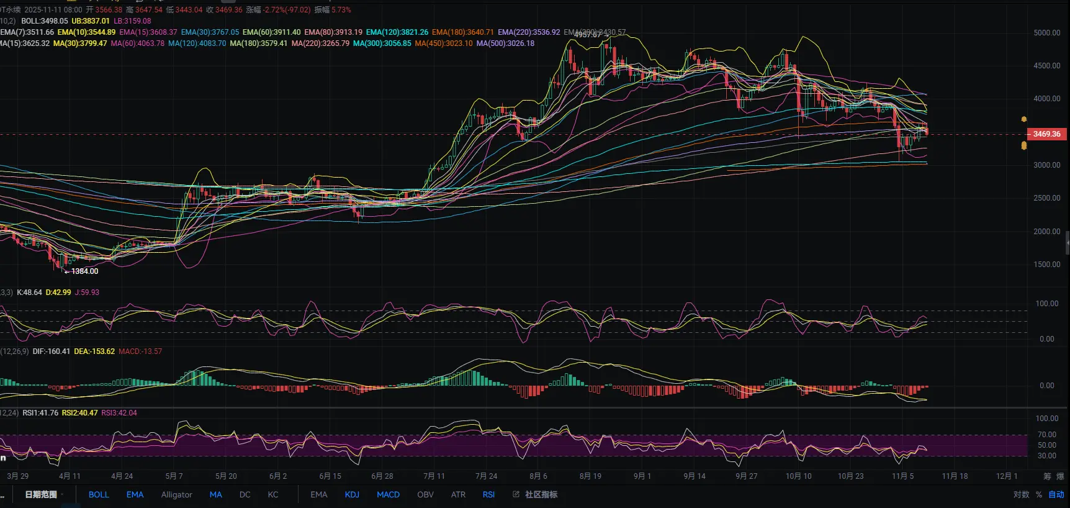Click the 1384.00 low price marker
1070x508 pixels.
coord(84,271)
